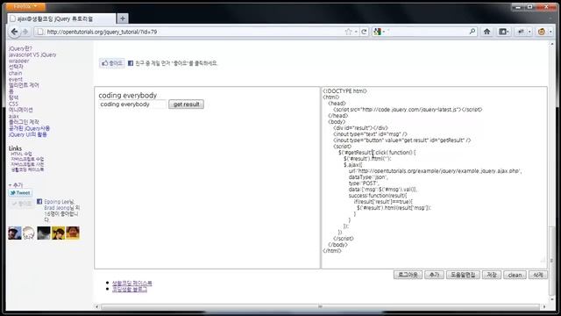This screenshot has height=316, width=561.
Task: Open the jQuery란? sidebar link
Action: tap(20, 48)
